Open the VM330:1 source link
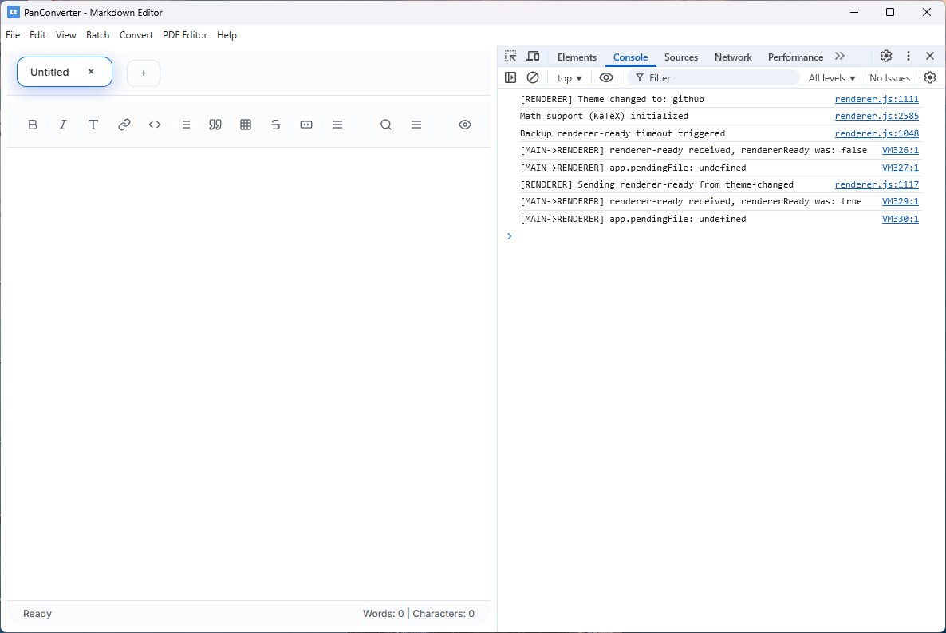 click(x=901, y=220)
